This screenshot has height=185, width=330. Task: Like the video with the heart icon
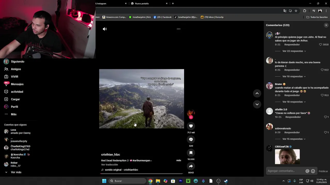[x=191, y=126]
